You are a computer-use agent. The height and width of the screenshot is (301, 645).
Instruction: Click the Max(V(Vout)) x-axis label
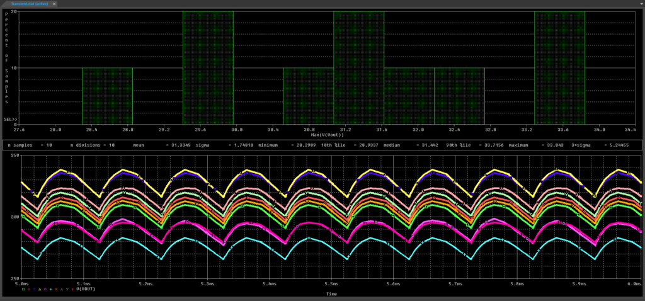coord(328,135)
